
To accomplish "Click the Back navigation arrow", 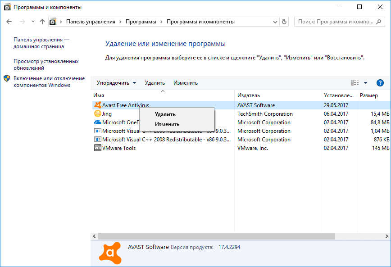I will (x=9, y=22).
